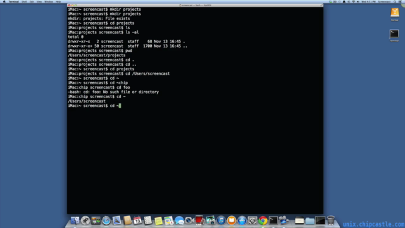This screenshot has width=405, height=228.
Task: Click the volume speaker icon
Action: 358,2
